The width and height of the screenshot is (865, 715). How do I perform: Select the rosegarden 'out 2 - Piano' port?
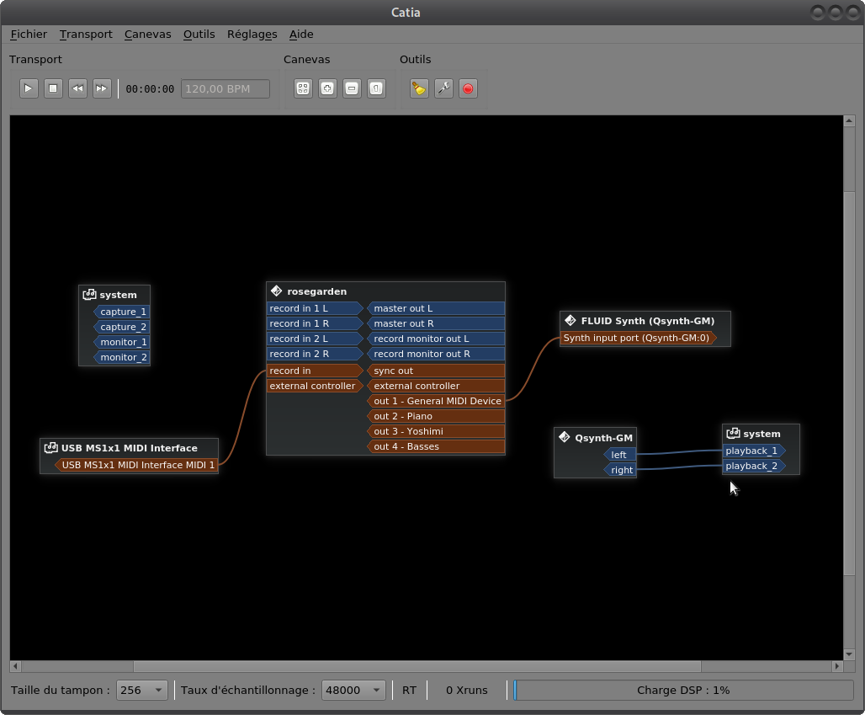pyautogui.click(x=436, y=416)
